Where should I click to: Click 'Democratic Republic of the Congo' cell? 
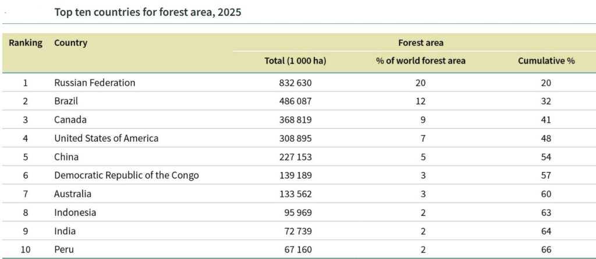[x=126, y=175]
